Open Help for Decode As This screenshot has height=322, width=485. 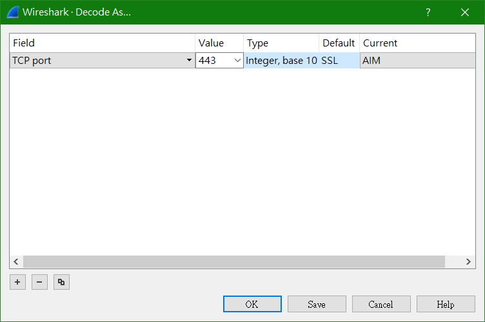[x=446, y=304]
